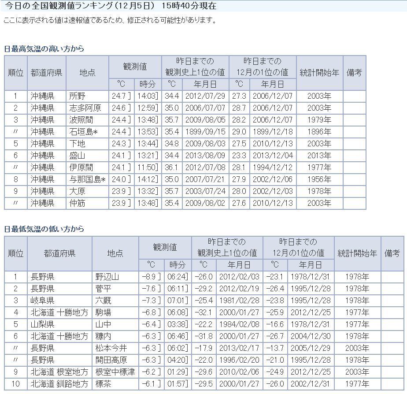Select station 石垣島*
This screenshot has height=394, width=407.
point(83,132)
